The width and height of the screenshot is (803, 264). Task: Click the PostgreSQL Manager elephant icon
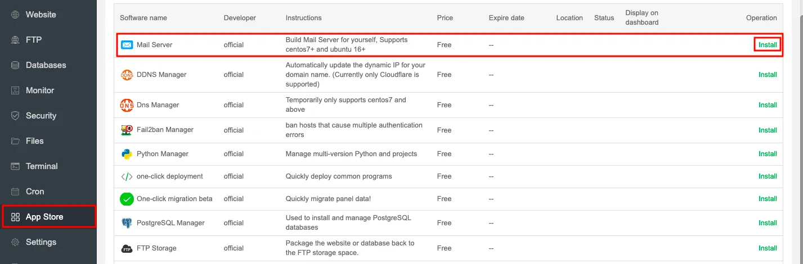coord(127,223)
